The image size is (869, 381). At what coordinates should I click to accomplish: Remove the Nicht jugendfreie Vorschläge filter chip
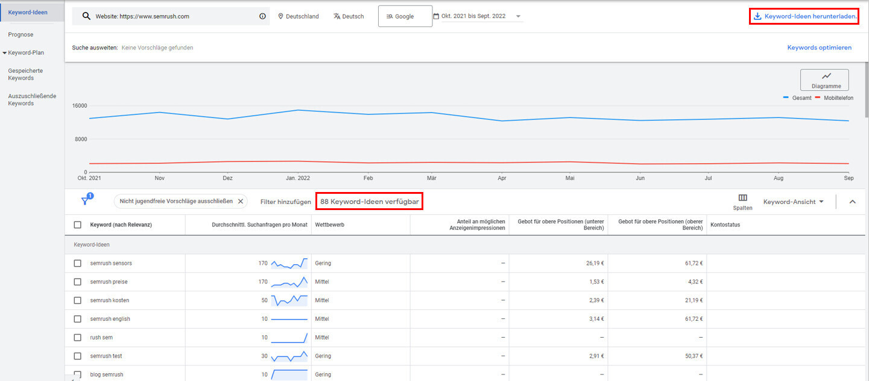tap(241, 201)
